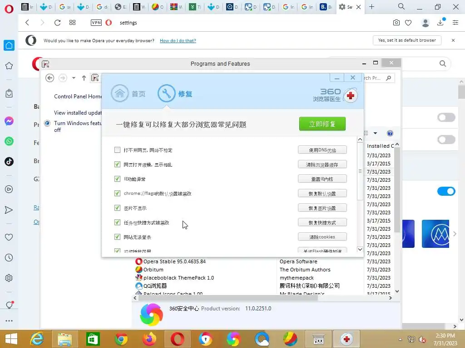The height and width of the screenshot is (348, 465).
Task: Click the heart bookmark icon in the Opera toolbar
Action: pos(408,23)
